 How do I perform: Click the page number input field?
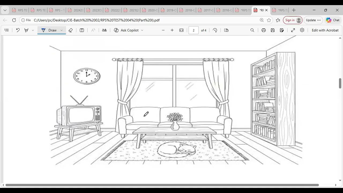pos(193,30)
